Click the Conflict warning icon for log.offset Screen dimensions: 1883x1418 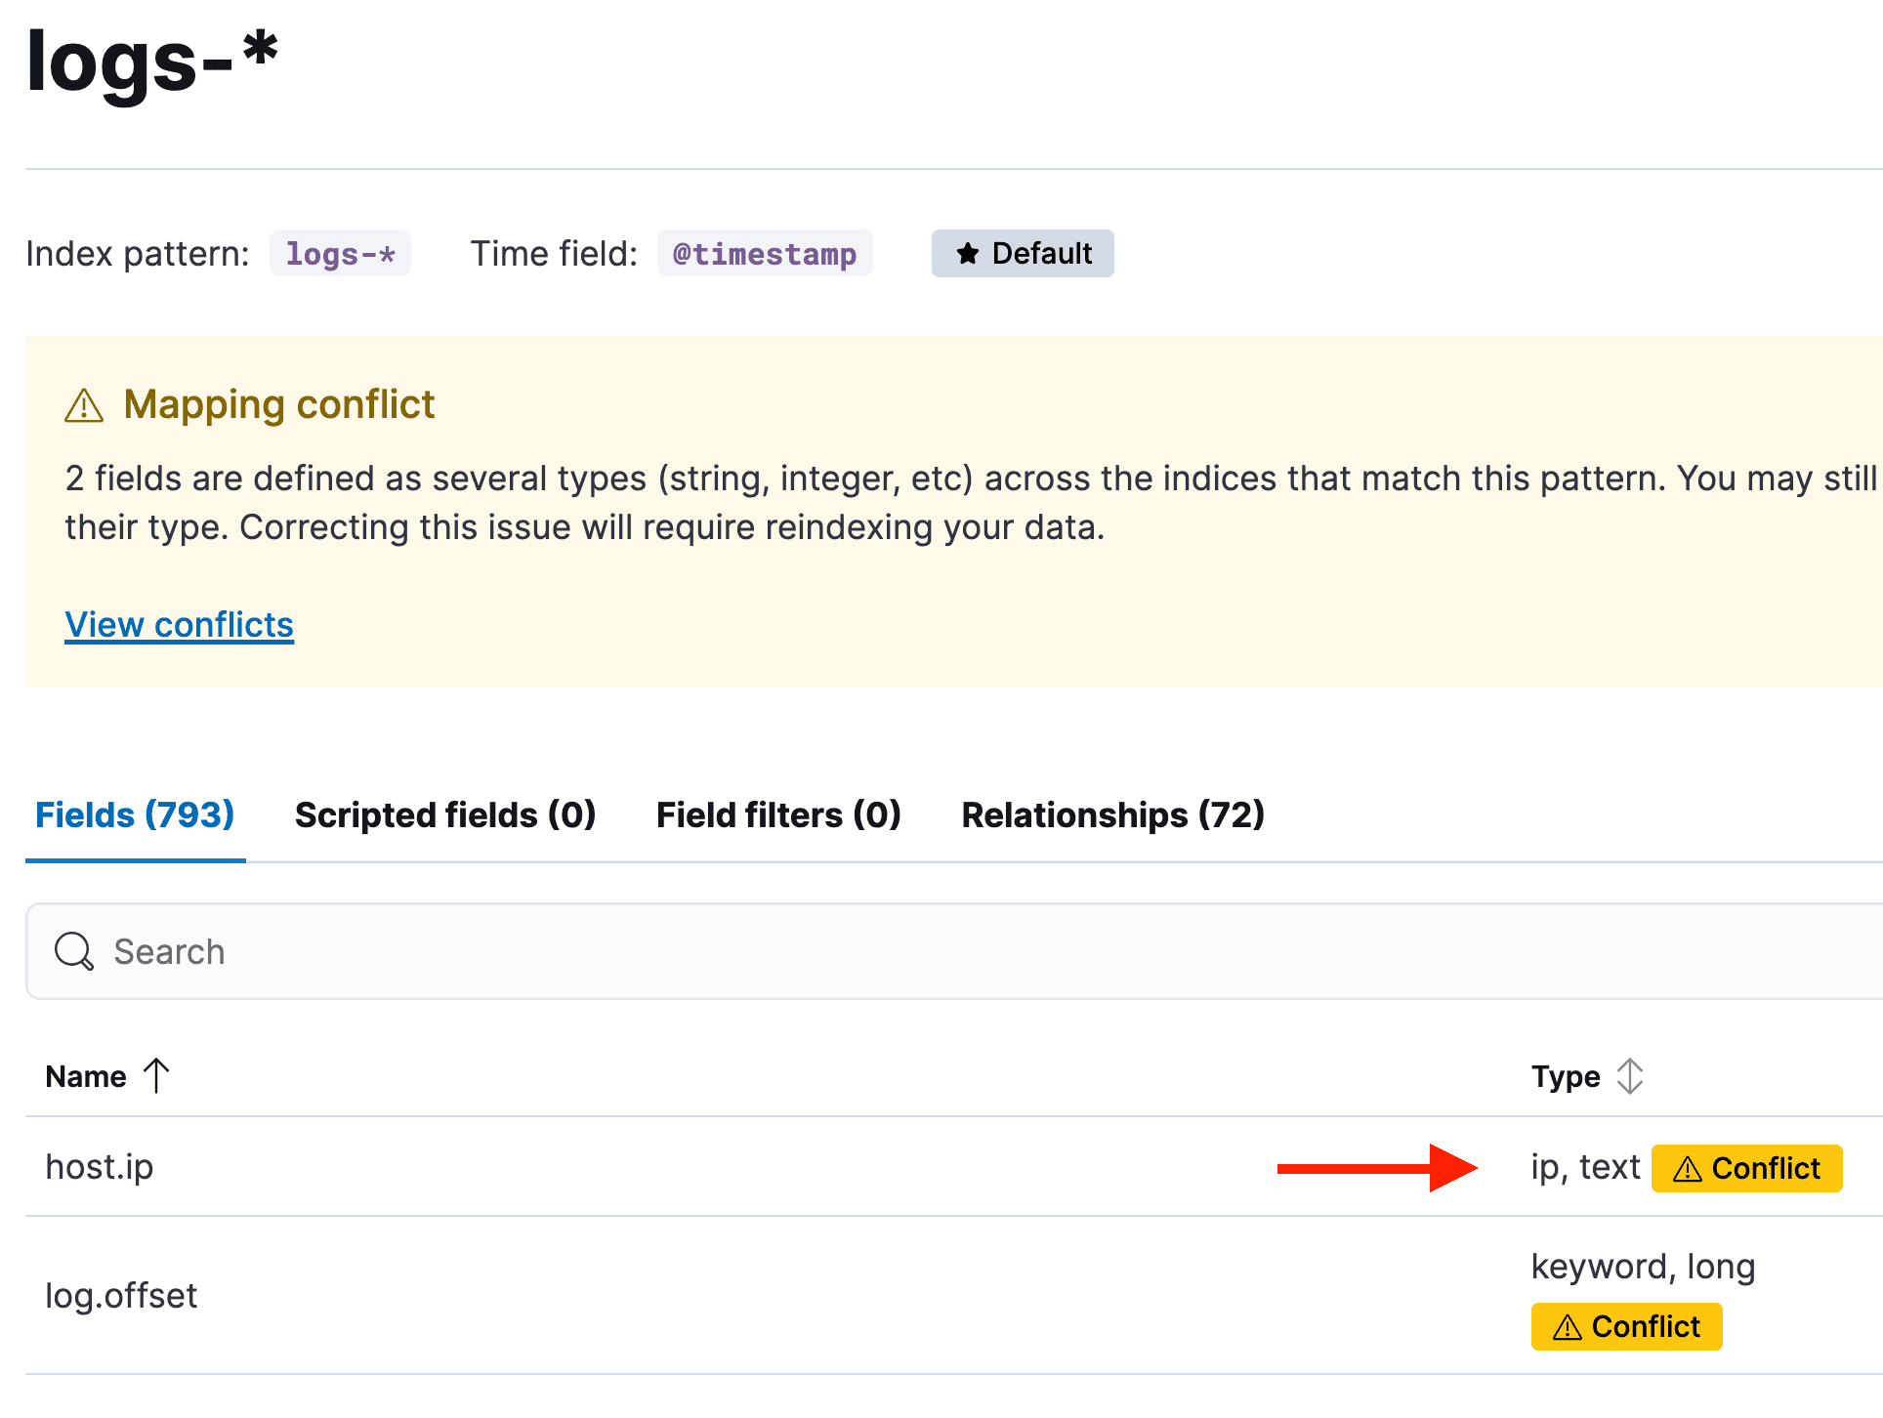click(x=1567, y=1326)
